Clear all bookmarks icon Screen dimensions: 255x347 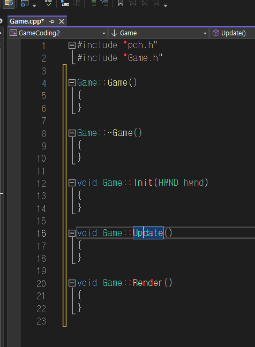coord(156,3)
